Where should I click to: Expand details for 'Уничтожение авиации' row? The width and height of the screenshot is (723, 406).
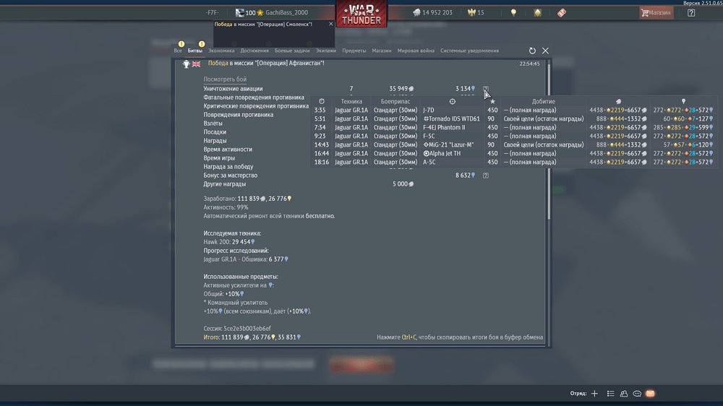(x=486, y=89)
